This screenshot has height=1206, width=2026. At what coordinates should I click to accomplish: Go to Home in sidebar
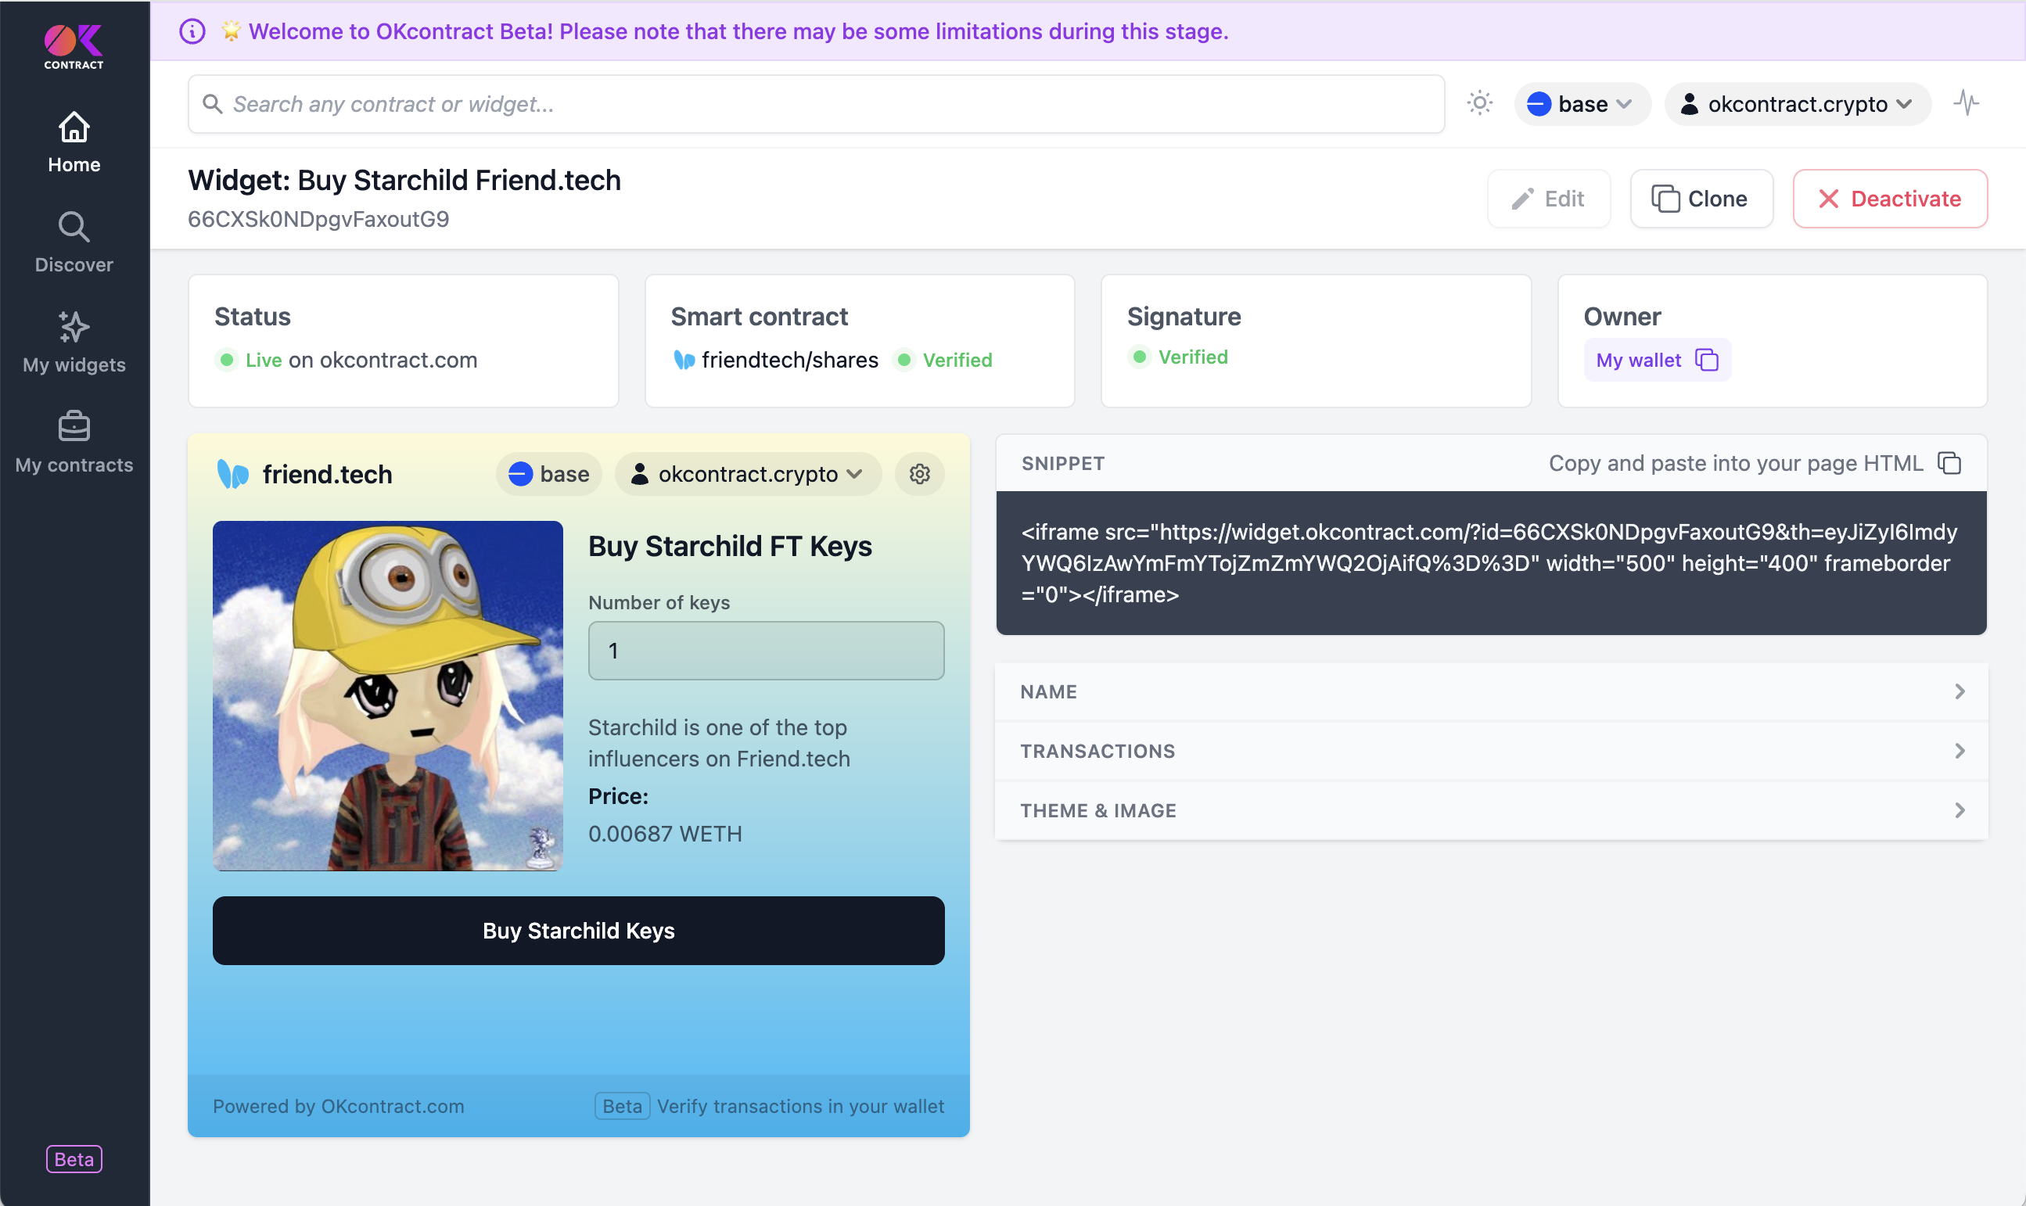[x=74, y=142]
